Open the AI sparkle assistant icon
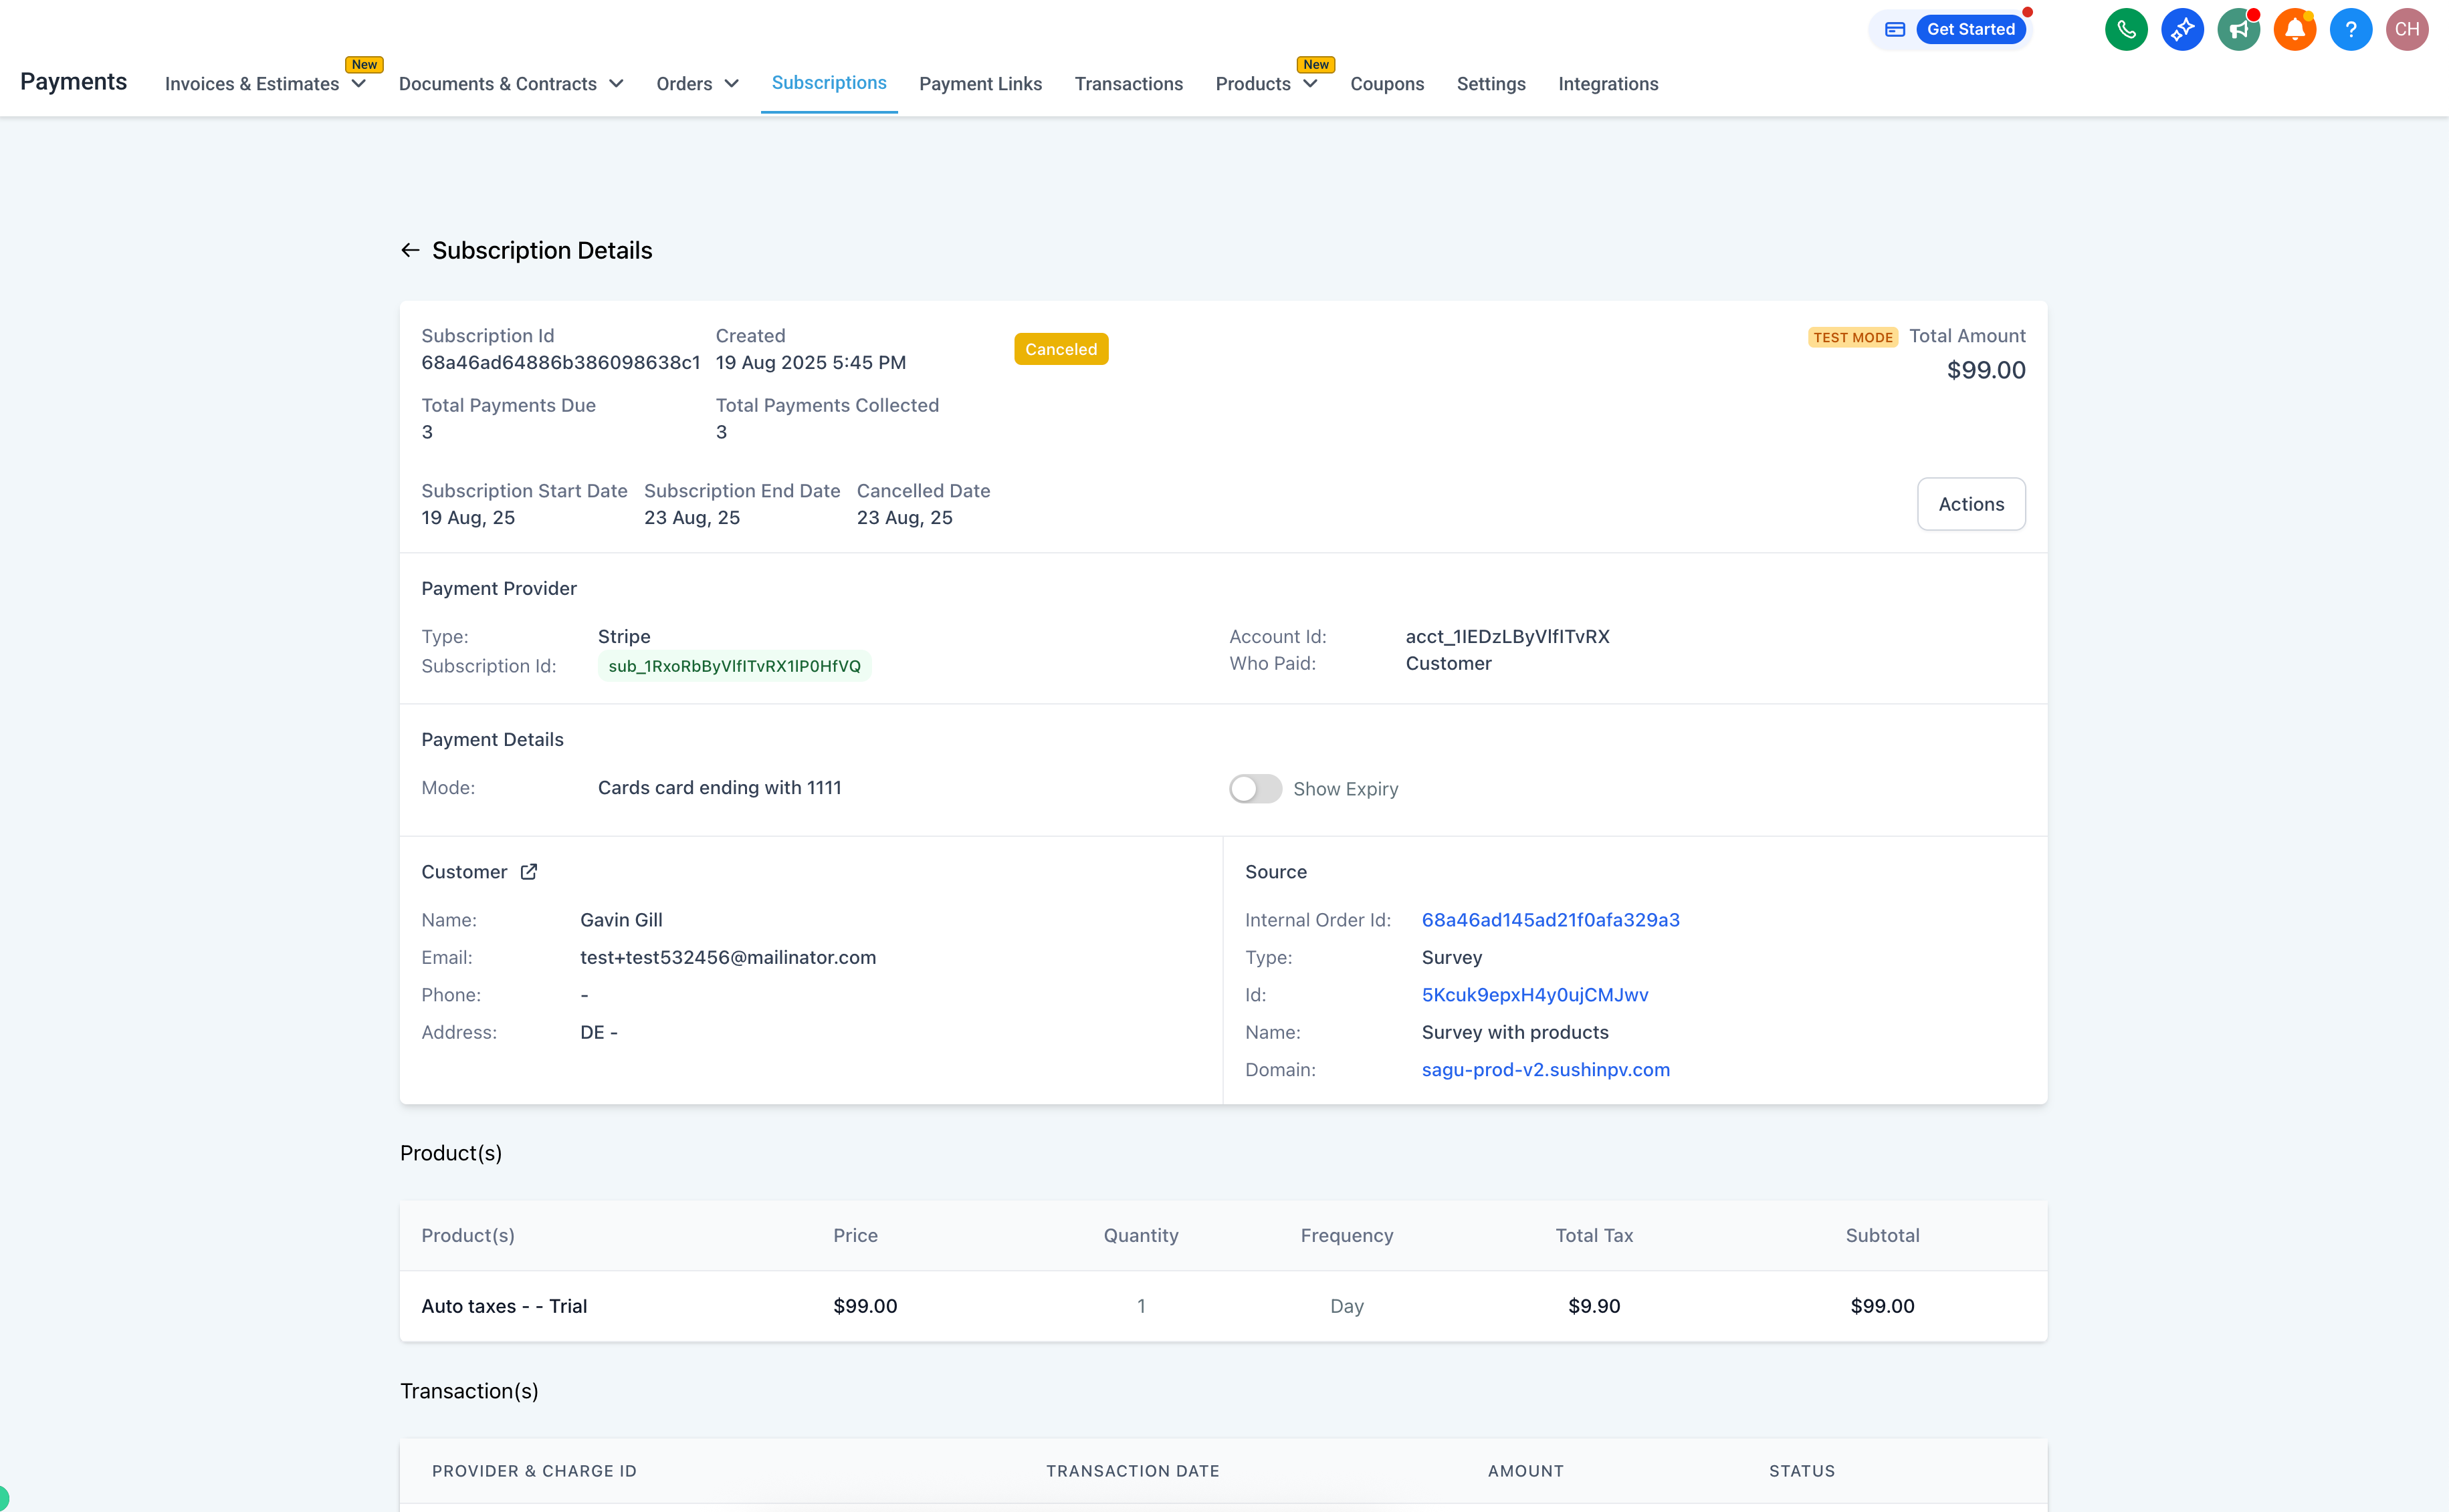 coord(2182,29)
